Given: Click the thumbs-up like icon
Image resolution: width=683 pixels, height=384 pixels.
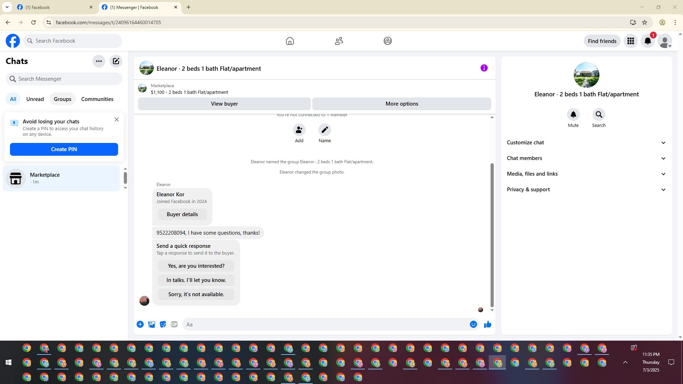Looking at the screenshot, I should point(487,324).
